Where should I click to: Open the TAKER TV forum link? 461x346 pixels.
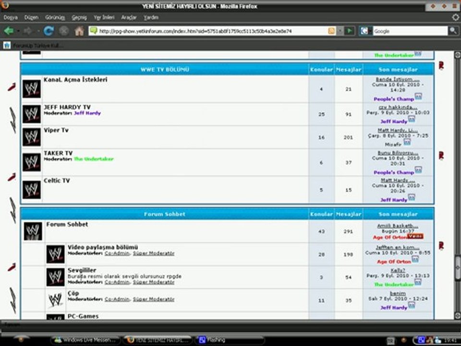point(58,153)
